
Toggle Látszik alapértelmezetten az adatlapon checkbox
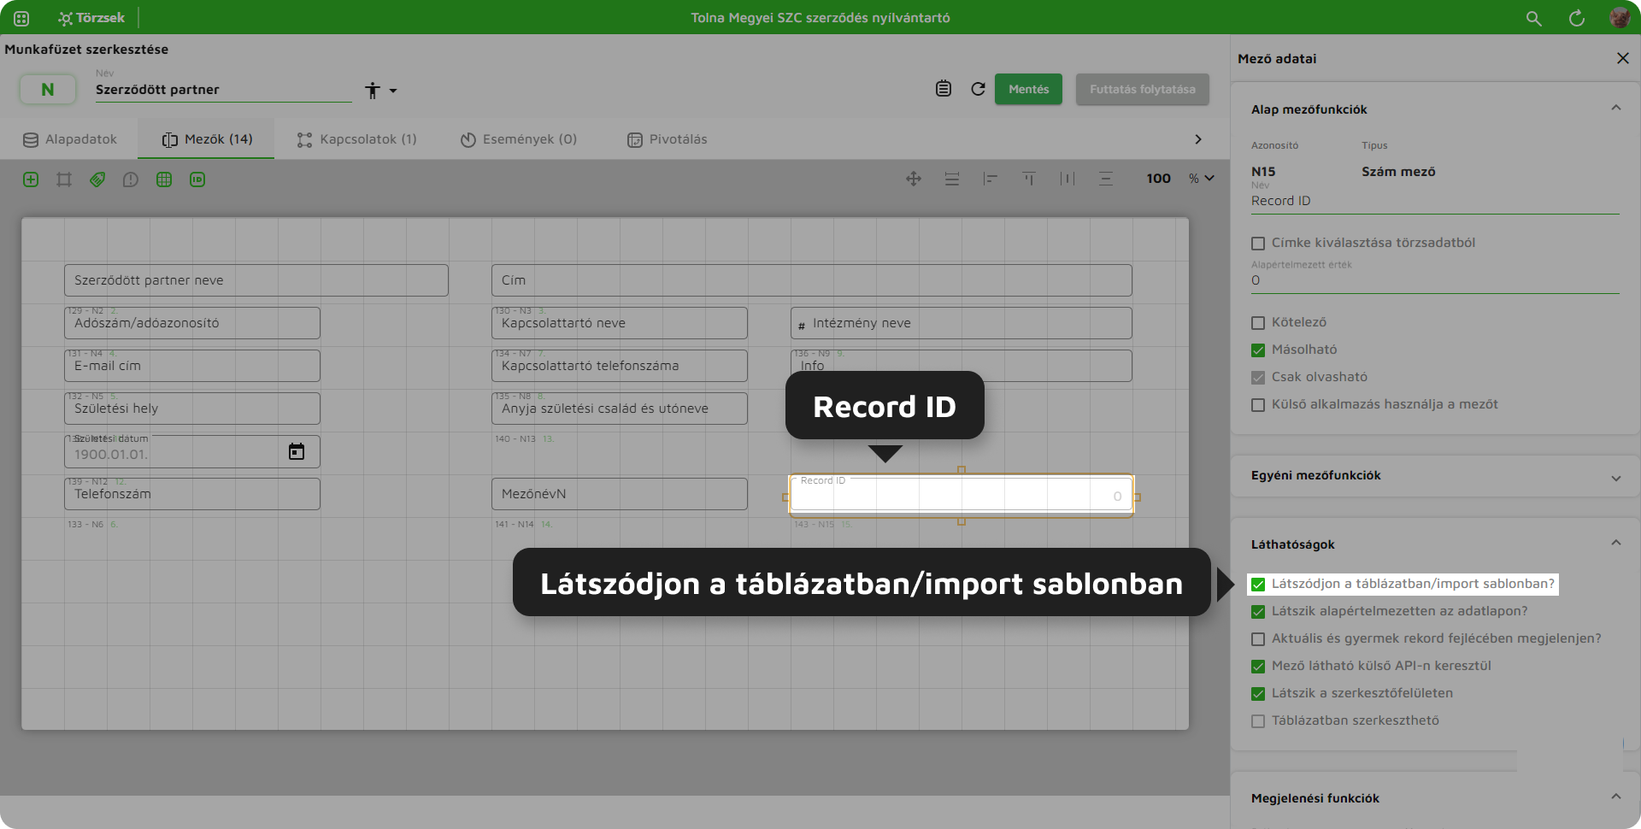[x=1258, y=612]
